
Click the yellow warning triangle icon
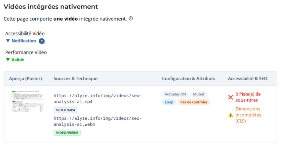(230, 115)
